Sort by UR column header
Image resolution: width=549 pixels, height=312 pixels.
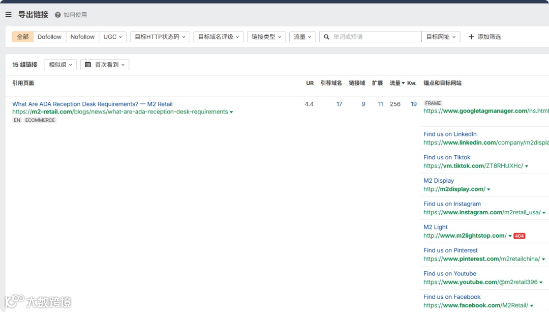coord(310,83)
